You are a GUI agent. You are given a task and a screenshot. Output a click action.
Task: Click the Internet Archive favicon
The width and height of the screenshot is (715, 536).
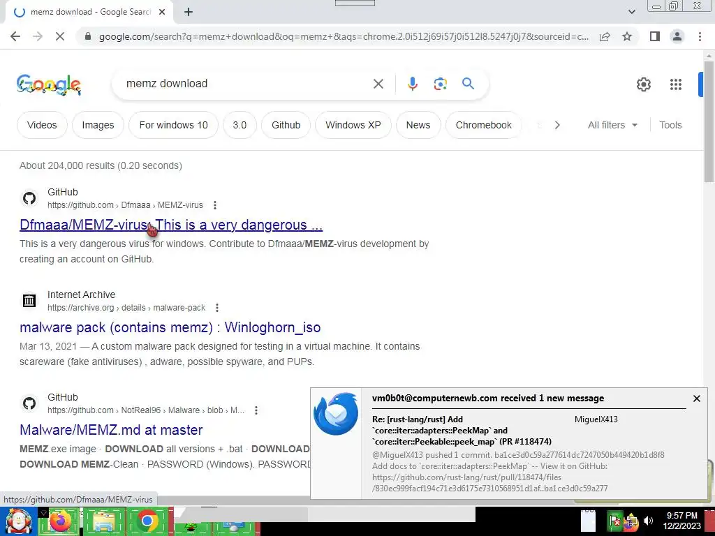click(x=29, y=301)
